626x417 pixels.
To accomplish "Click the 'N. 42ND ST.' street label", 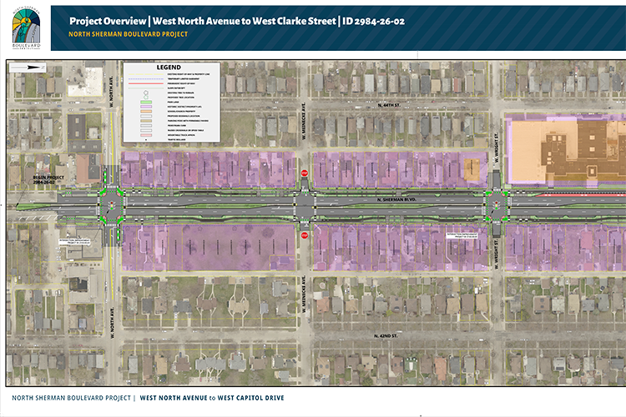I will pos(386,336).
